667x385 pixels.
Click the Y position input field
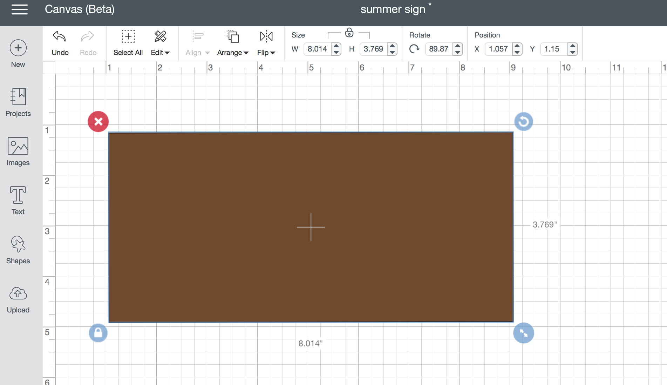(554, 49)
